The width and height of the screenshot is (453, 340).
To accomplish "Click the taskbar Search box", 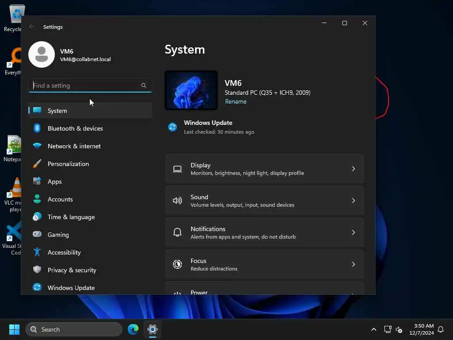I will click(x=74, y=329).
